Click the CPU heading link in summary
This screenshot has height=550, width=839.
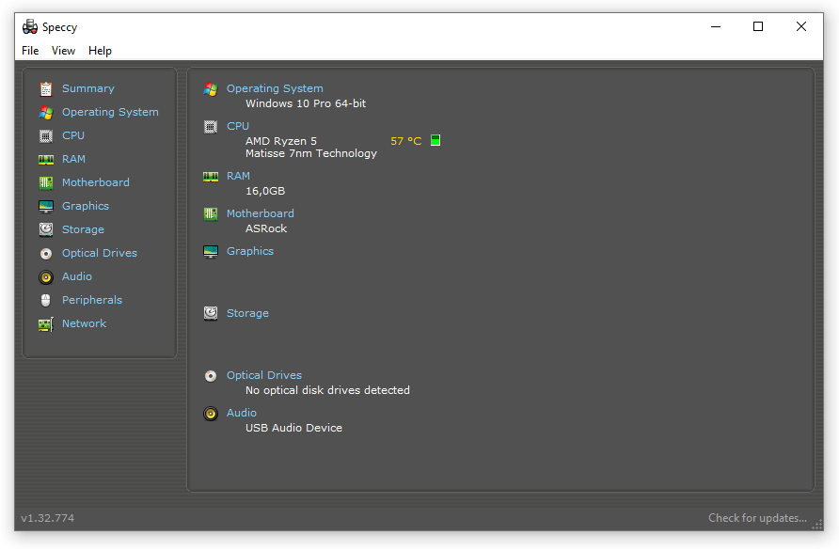tap(238, 126)
